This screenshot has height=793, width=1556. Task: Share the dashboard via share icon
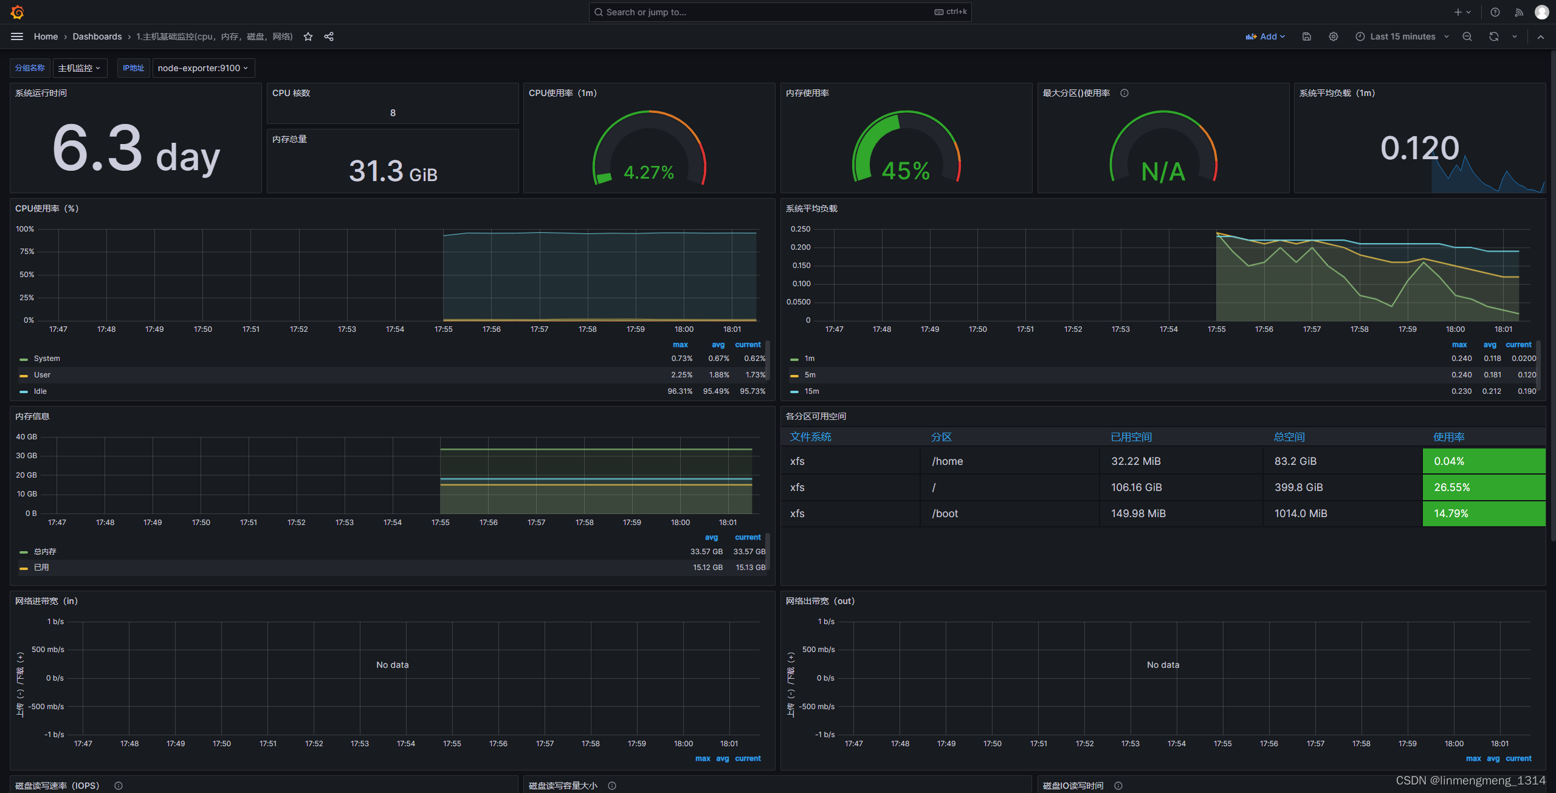(329, 36)
